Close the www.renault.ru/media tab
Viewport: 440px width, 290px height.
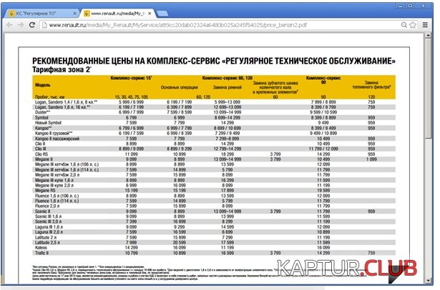pos(150,13)
